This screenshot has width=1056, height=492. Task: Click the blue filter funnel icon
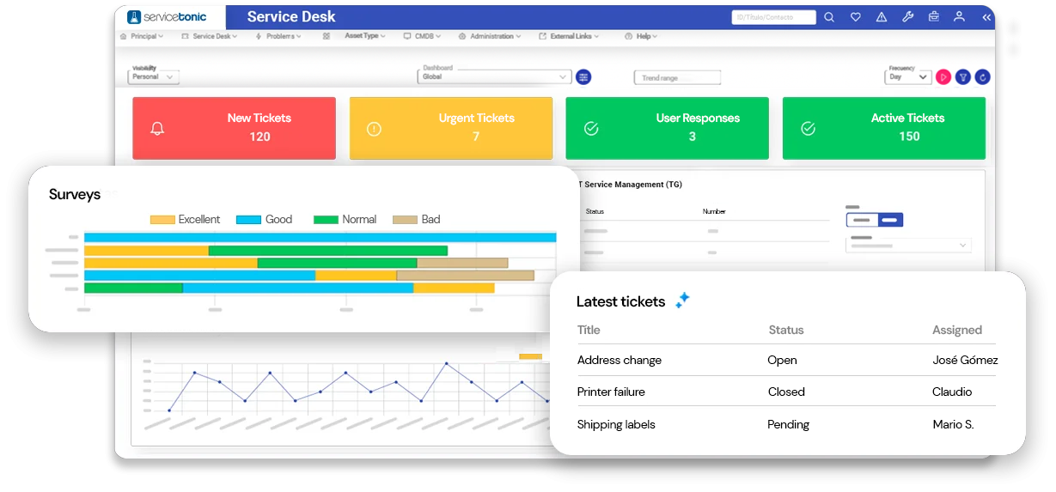963,77
